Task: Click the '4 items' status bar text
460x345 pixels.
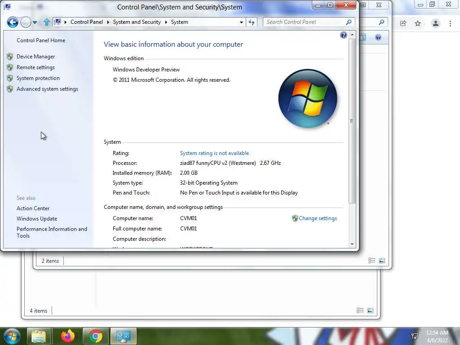Action: pos(39,311)
